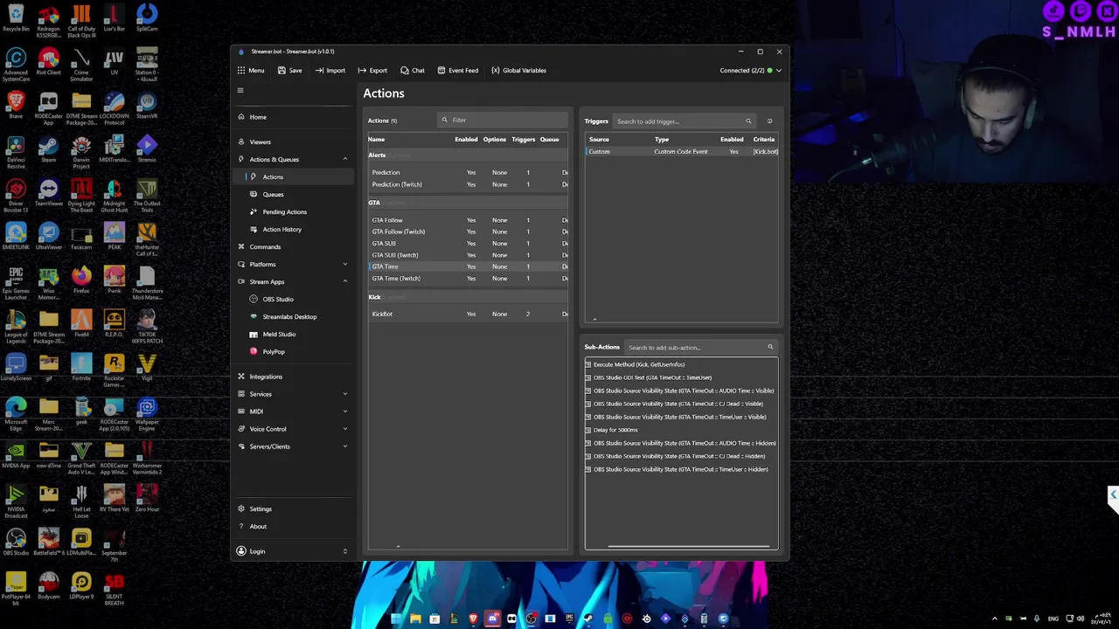
Task: Click the Commands icon in sidebar
Action: tap(241, 246)
